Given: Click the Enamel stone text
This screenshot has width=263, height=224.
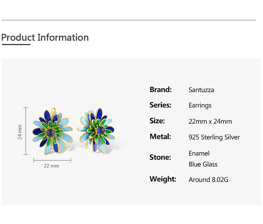Looking at the screenshot, I should (x=199, y=153).
